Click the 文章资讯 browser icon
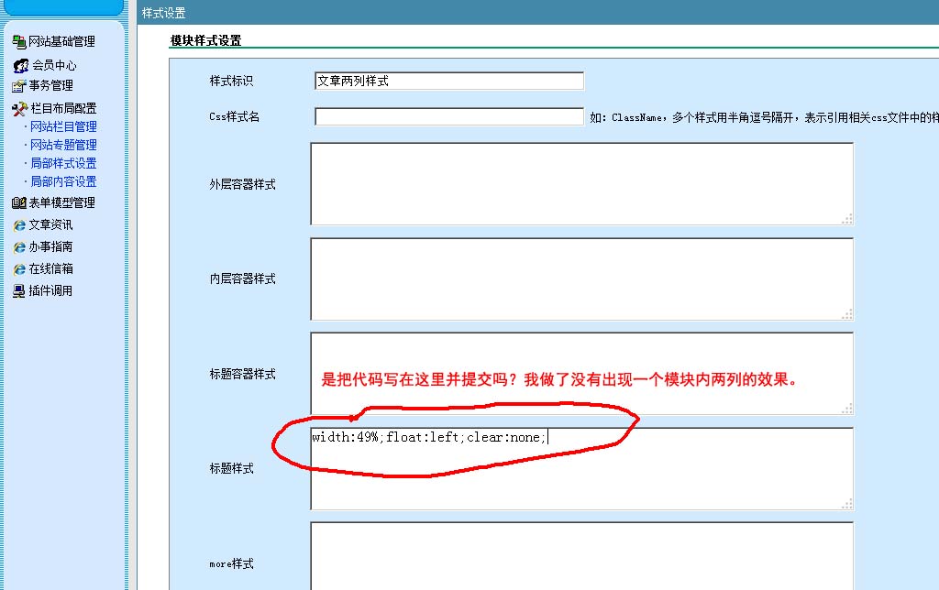 [x=18, y=224]
